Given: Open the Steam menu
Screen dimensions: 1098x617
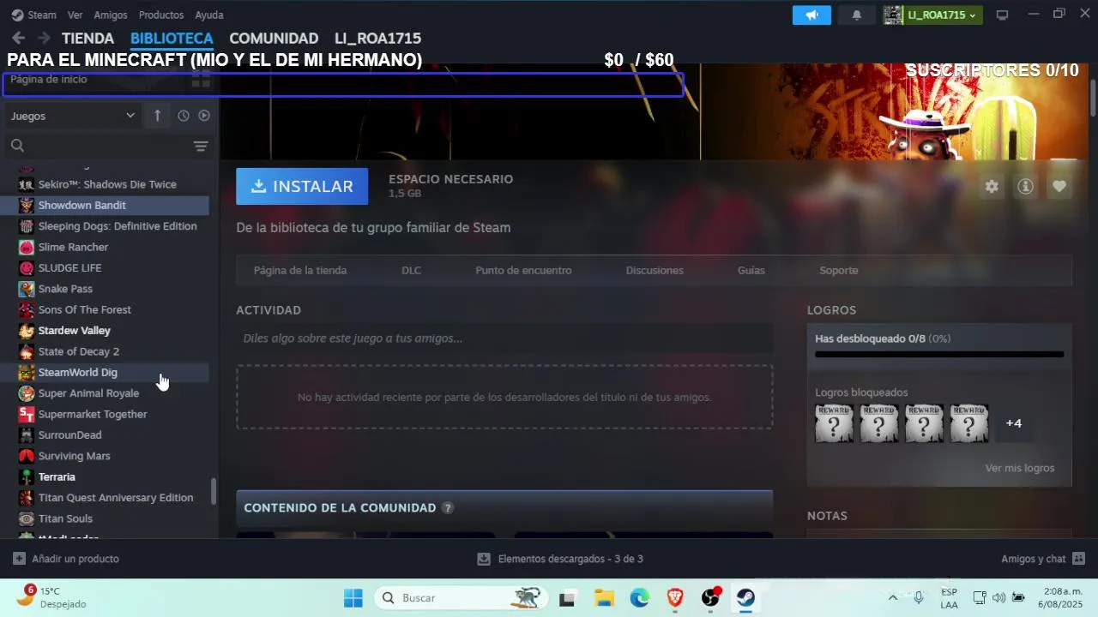Looking at the screenshot, I should point(34,15).
